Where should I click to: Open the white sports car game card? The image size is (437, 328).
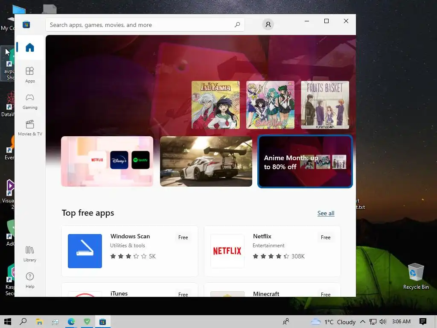[206, 161]
